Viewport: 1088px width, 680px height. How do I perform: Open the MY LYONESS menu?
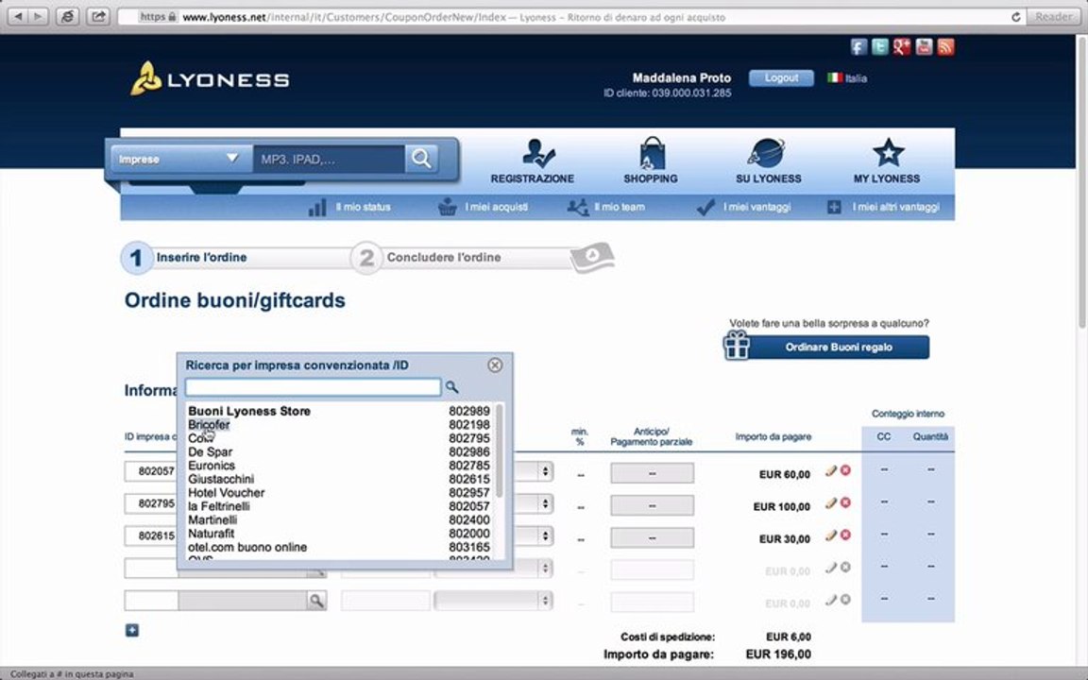tap(887, 161)
